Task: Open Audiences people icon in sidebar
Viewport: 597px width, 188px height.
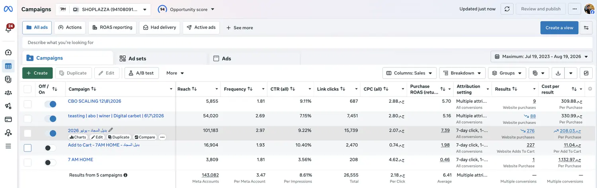Action: tap(8, 93)
